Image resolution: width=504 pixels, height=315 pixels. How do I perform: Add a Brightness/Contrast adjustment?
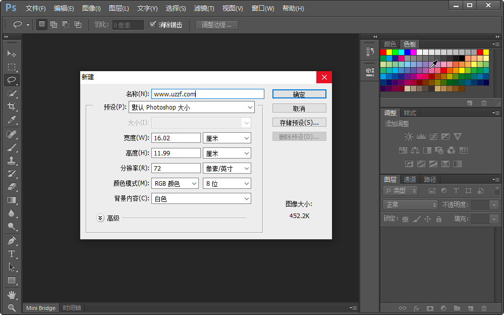pyautogui.click(x=409, y=137)
